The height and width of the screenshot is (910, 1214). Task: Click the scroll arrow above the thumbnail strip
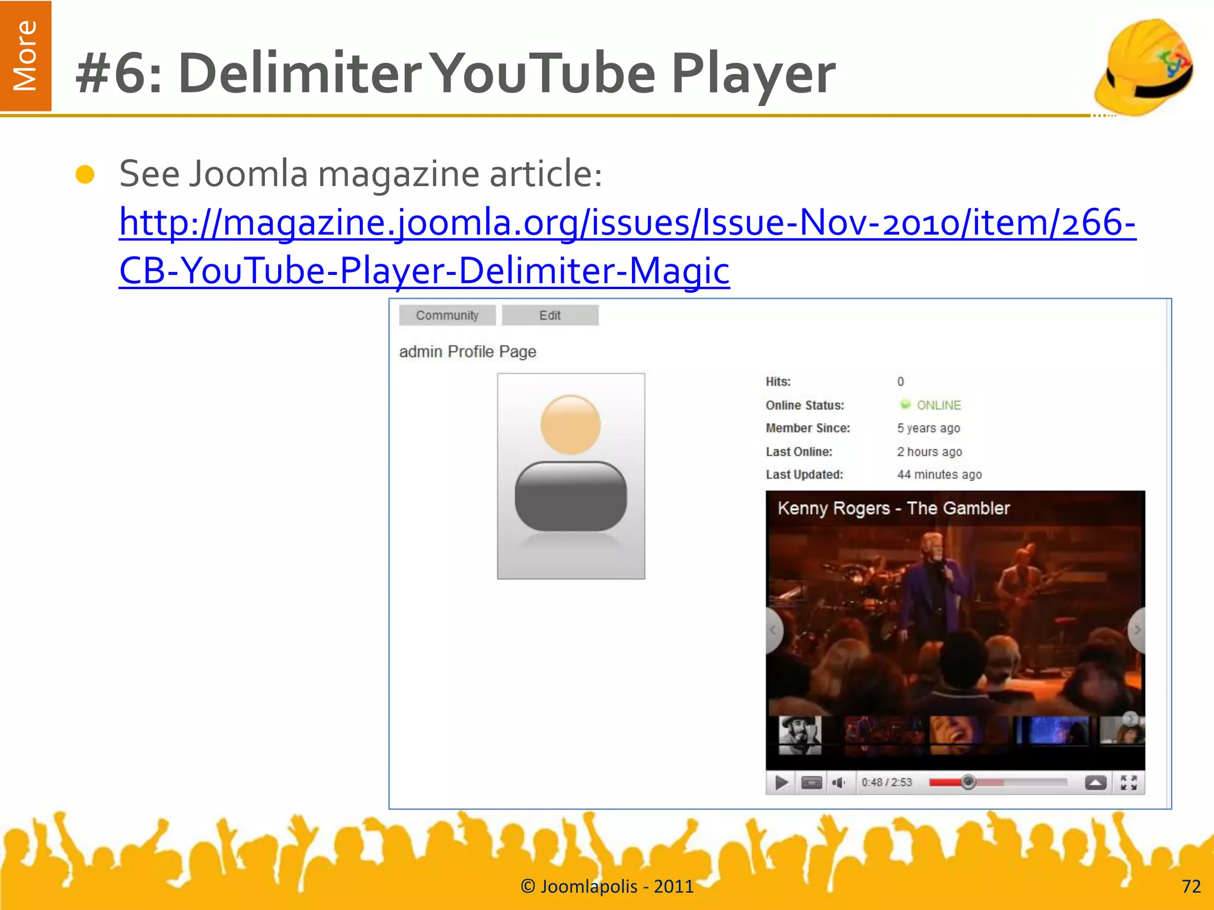point(1130,719)
